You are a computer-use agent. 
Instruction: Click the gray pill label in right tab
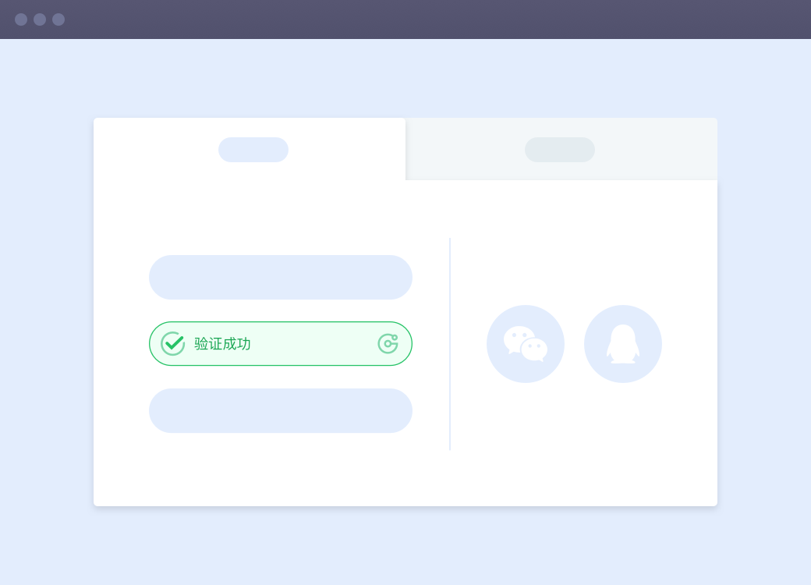click(x=560, y=150)
